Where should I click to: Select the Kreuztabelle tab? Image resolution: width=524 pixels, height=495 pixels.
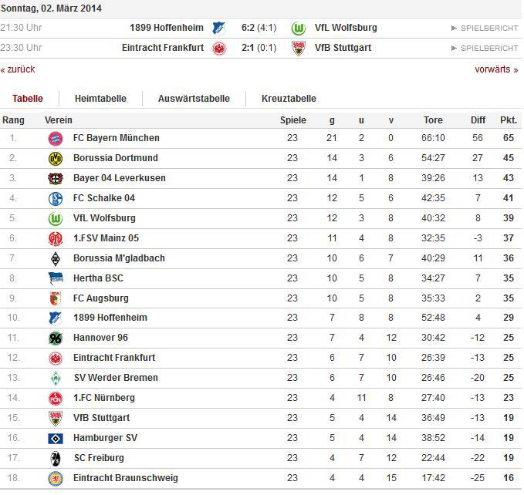pos(289,99)
